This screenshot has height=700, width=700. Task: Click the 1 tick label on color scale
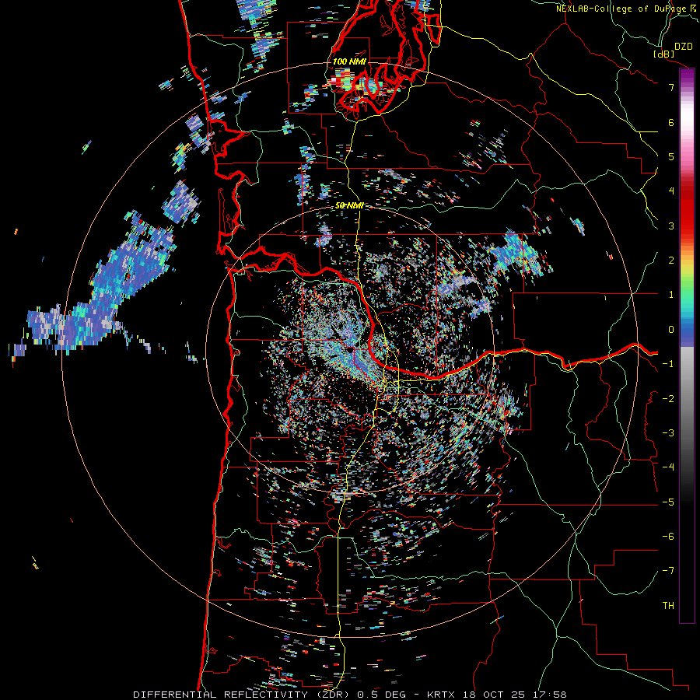tap(671, 295)
